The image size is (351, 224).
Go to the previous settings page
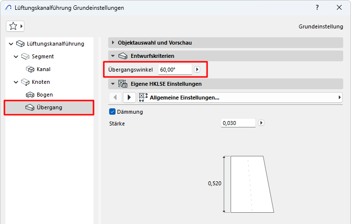(115, 98)
